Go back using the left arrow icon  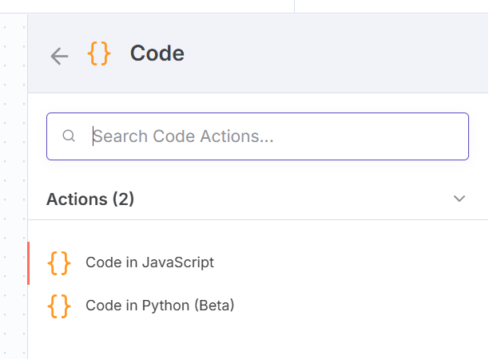pyautogui.click(x=59, y=55)
